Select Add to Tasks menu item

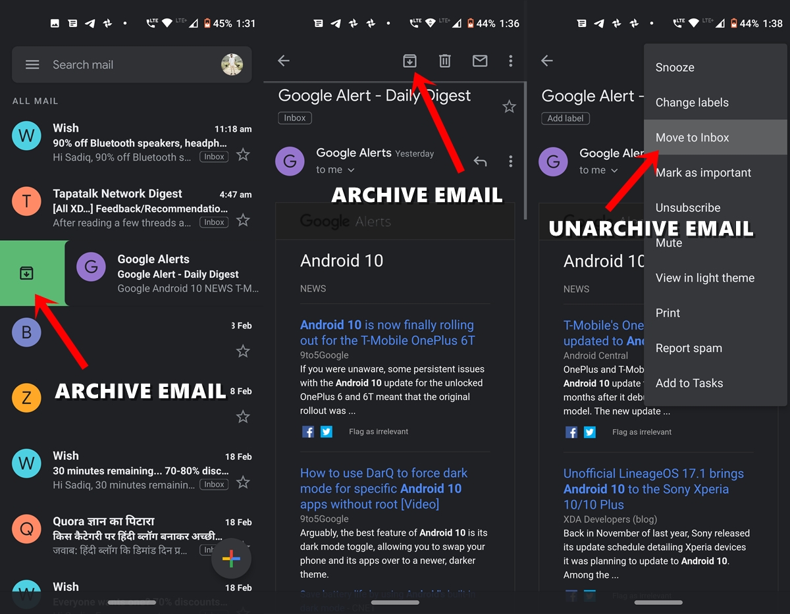coord(716,383)
